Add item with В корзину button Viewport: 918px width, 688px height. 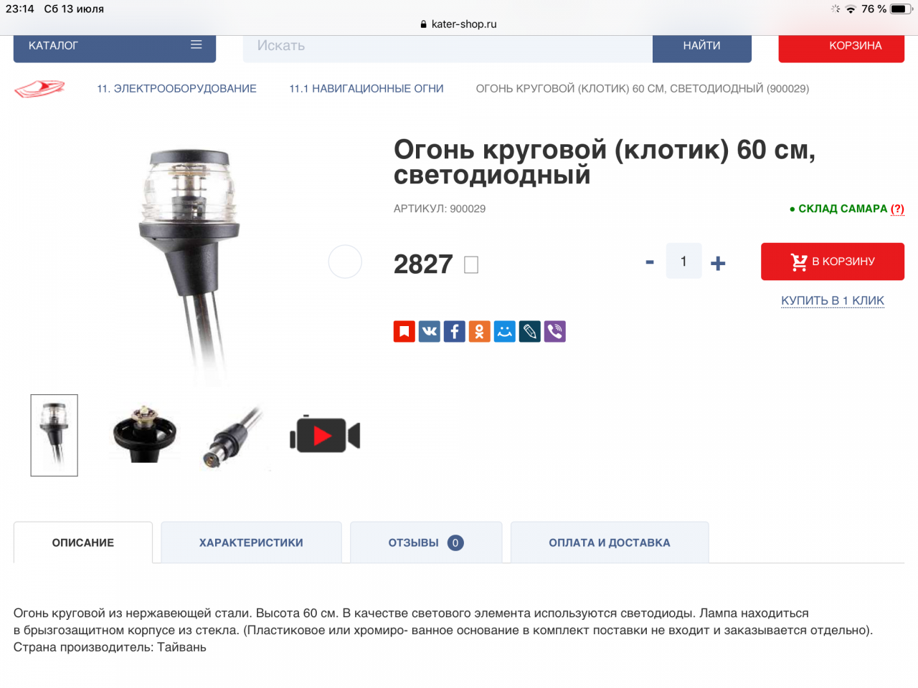tap(833, 262)
